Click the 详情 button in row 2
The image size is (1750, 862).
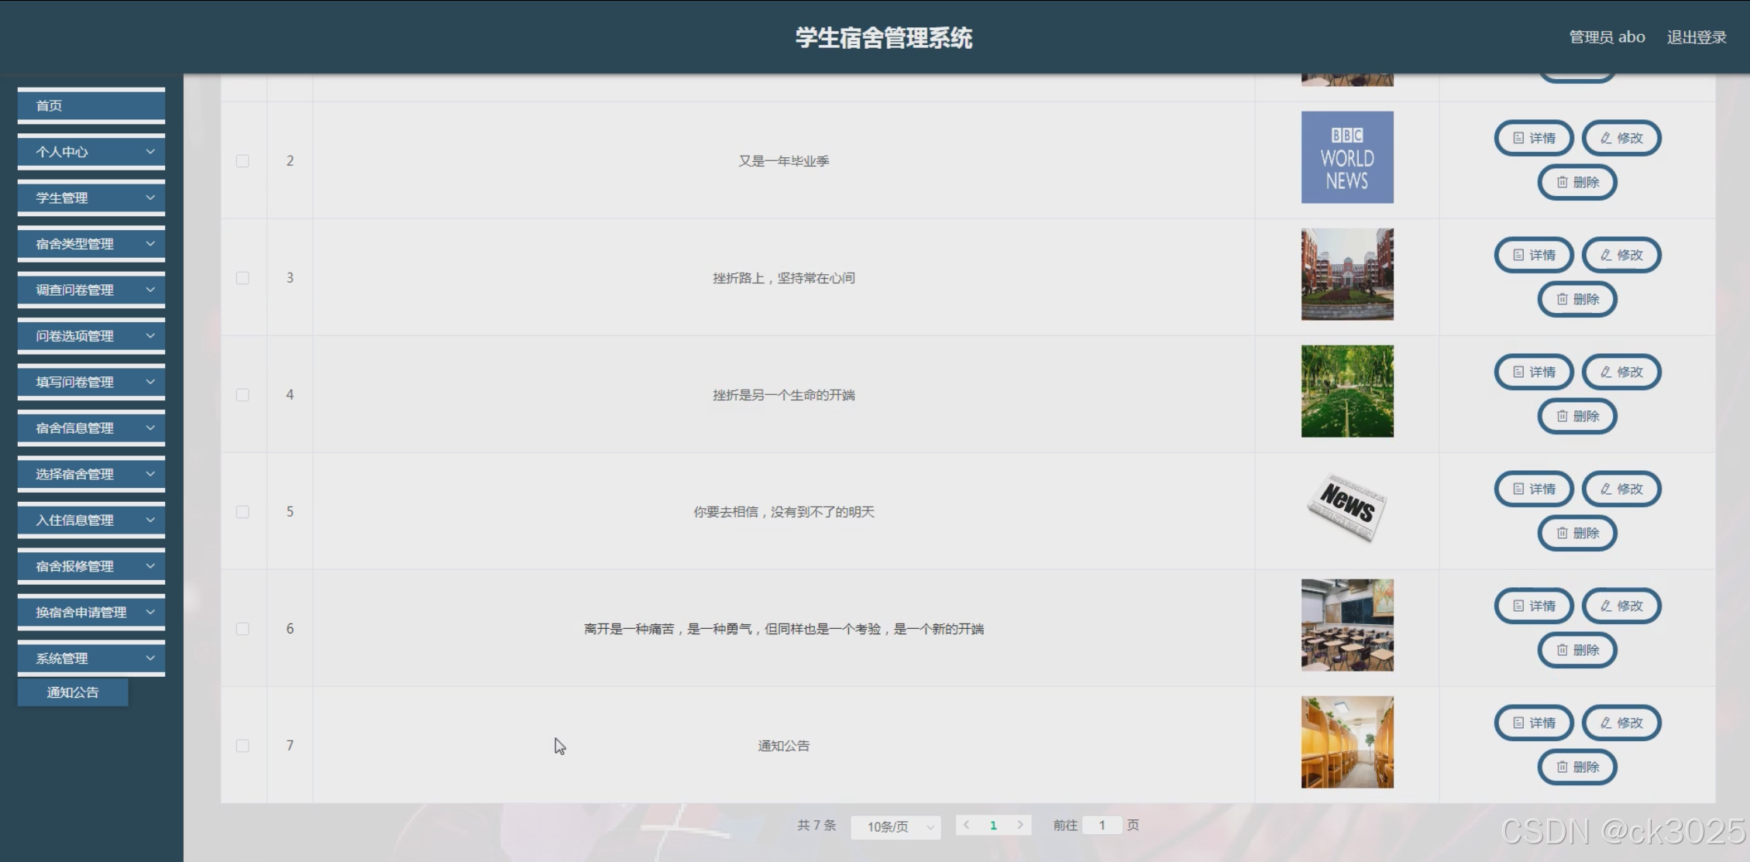pos(1533,138)
